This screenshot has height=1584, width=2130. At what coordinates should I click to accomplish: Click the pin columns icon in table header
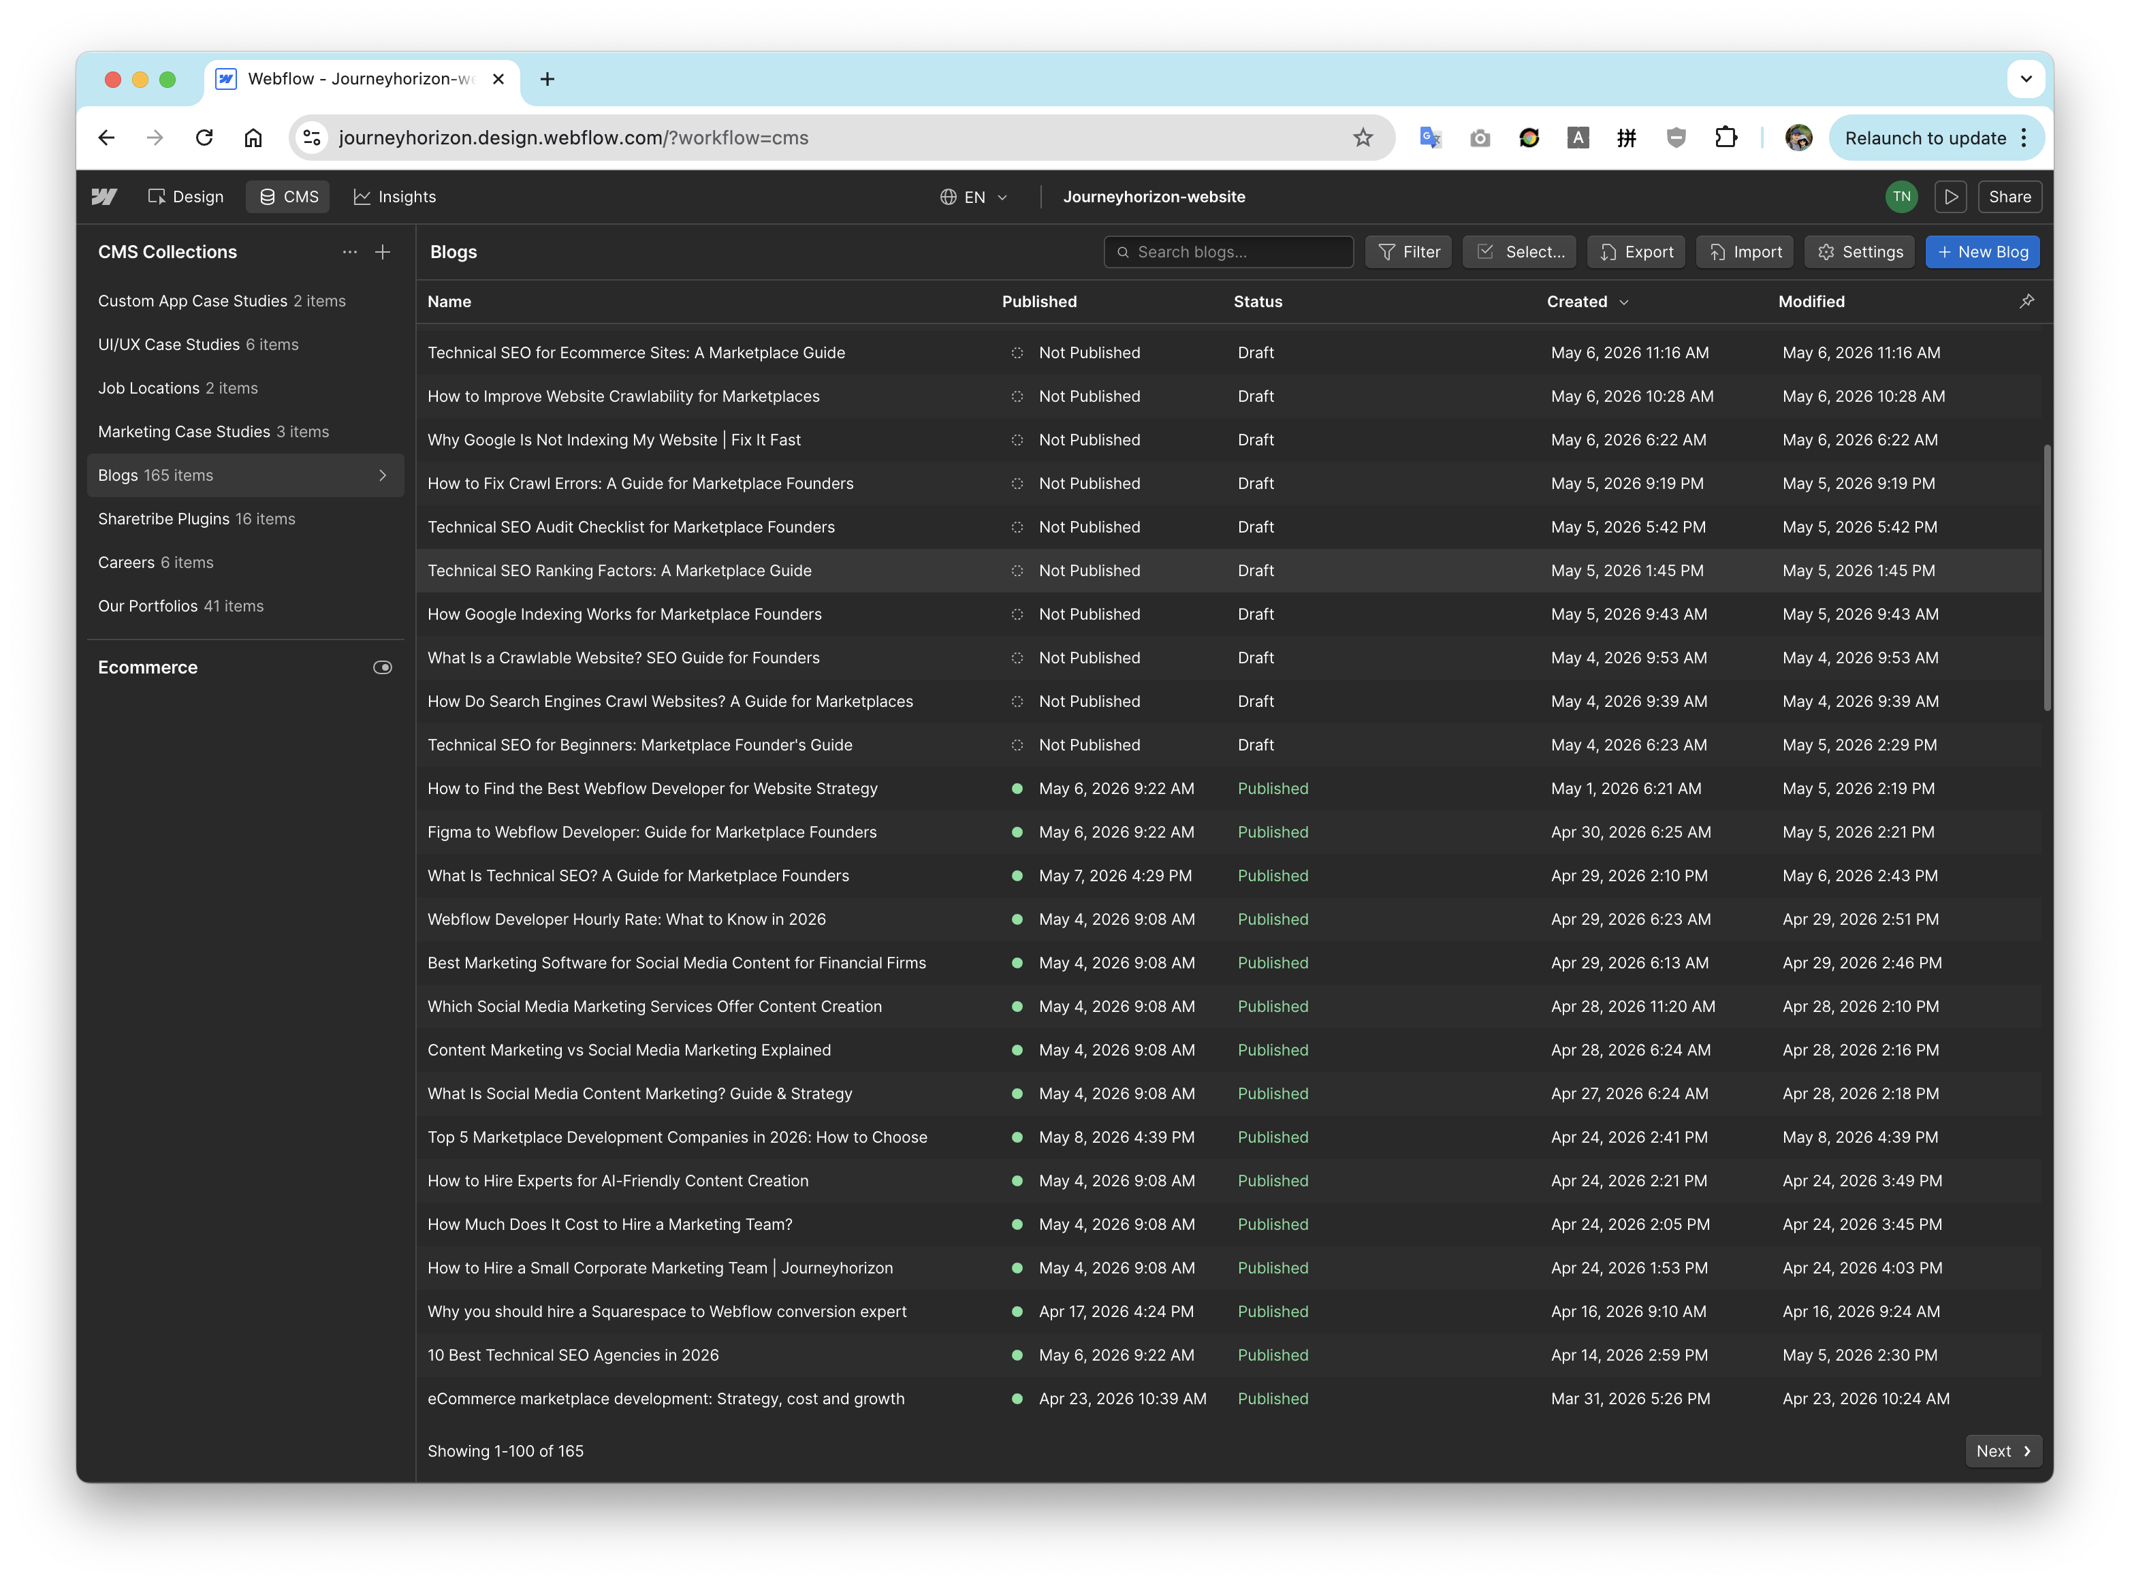click(2026, 301)
